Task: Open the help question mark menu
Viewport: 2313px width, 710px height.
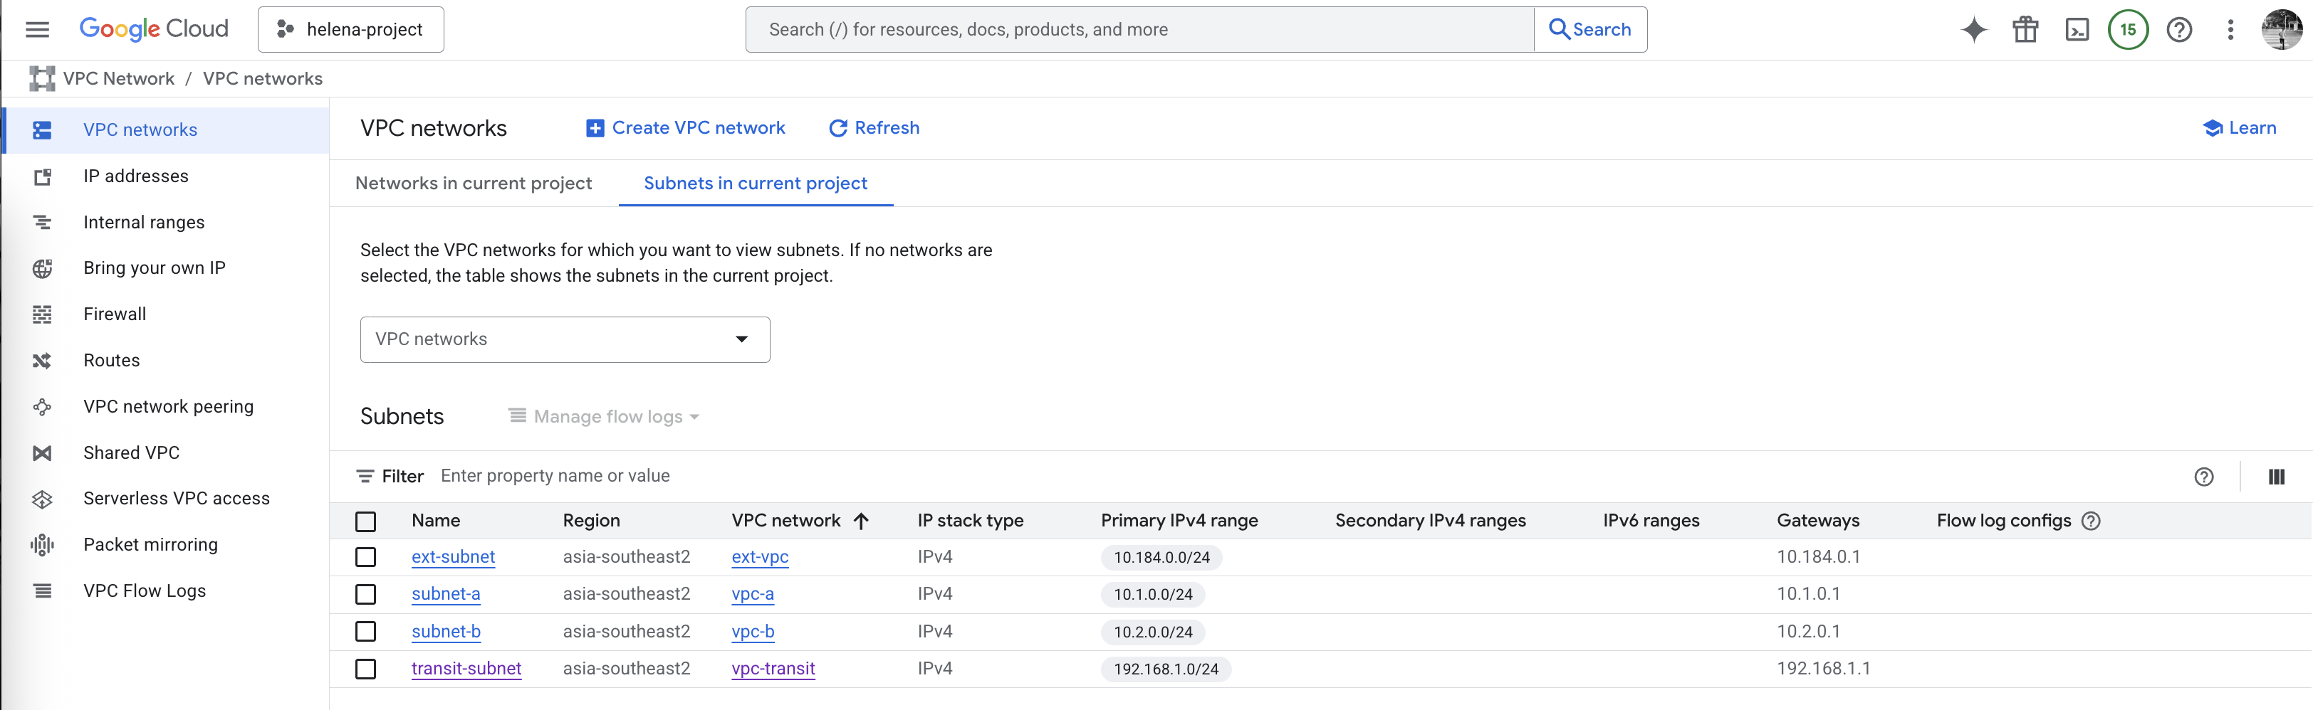Action: click(2179, 30)
